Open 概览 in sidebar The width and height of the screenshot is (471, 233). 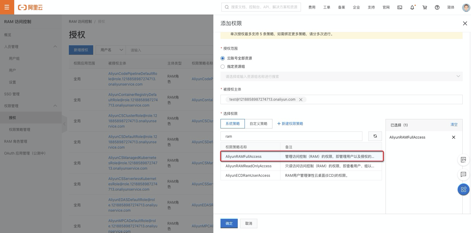8,35
